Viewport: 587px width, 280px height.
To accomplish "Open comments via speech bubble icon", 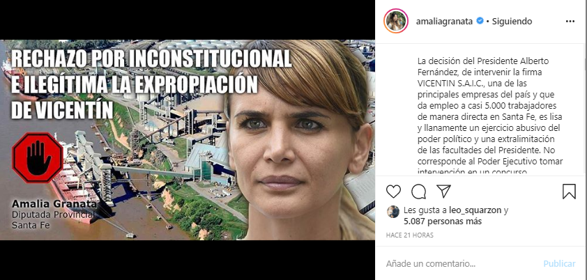I will pyautogui.click(x=418, y=192).
